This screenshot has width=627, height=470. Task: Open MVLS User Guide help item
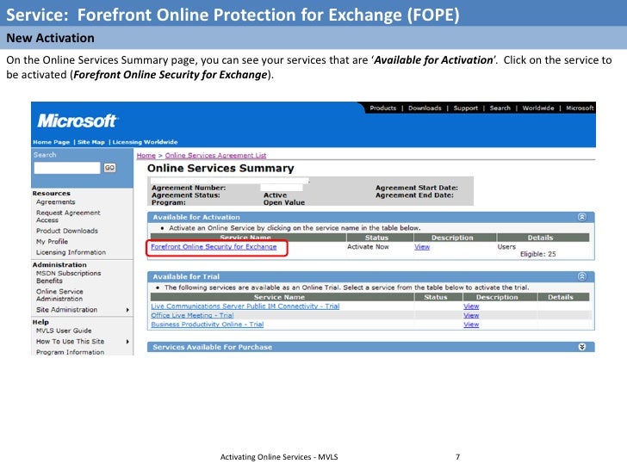coord(64,331)
